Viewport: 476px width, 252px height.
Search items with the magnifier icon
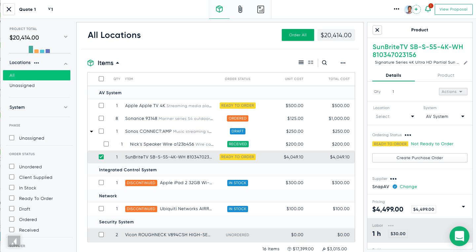pyautogui.click(x=324, y=63)
